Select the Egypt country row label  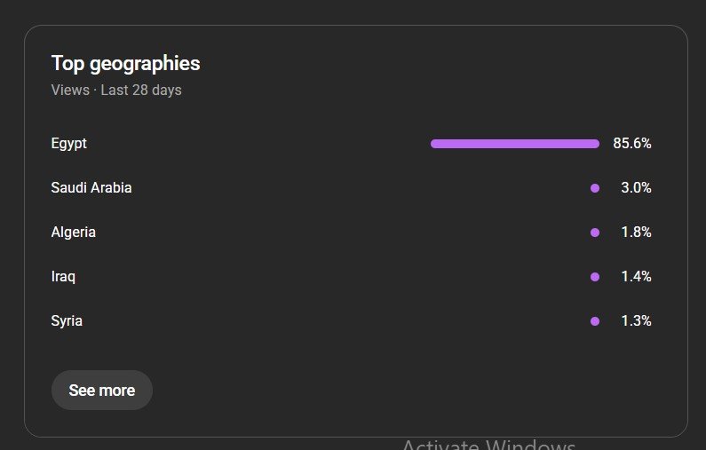click(69, 144)
